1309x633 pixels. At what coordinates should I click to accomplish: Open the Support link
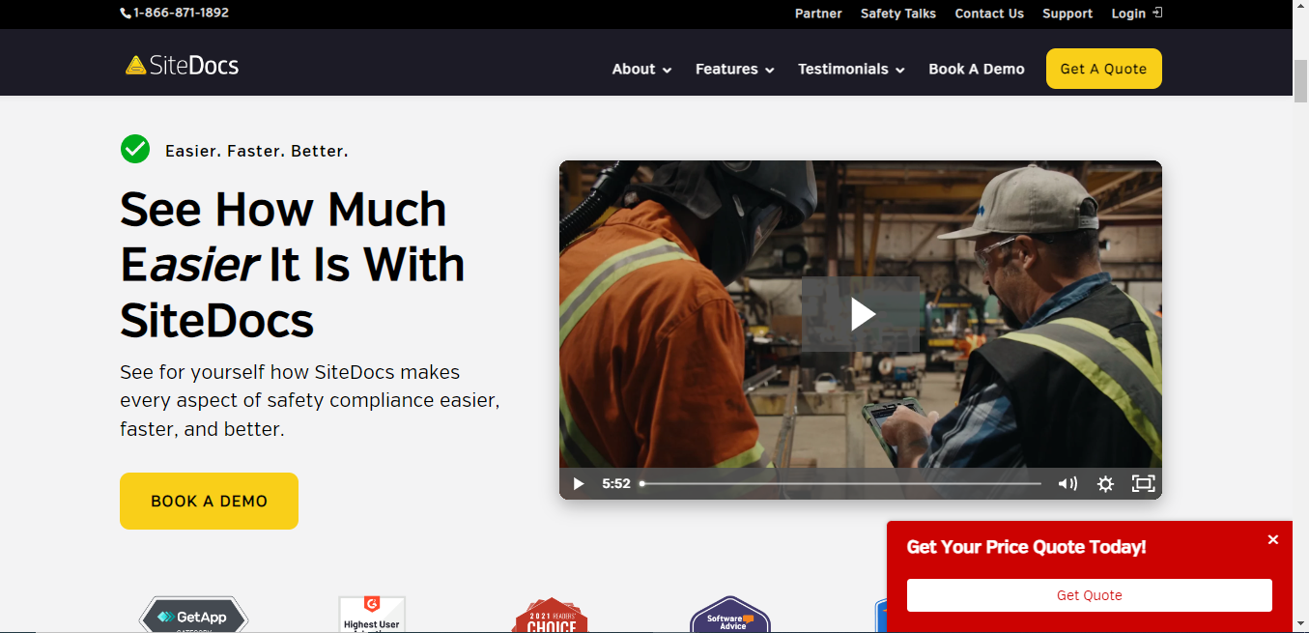click(1067, 14)
